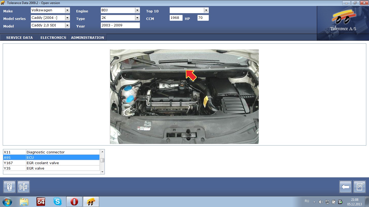Click the volume speaker tray icon
The image size is (369, 207).
[321, 202]
